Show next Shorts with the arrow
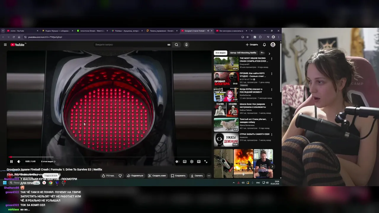 (272, 167)
